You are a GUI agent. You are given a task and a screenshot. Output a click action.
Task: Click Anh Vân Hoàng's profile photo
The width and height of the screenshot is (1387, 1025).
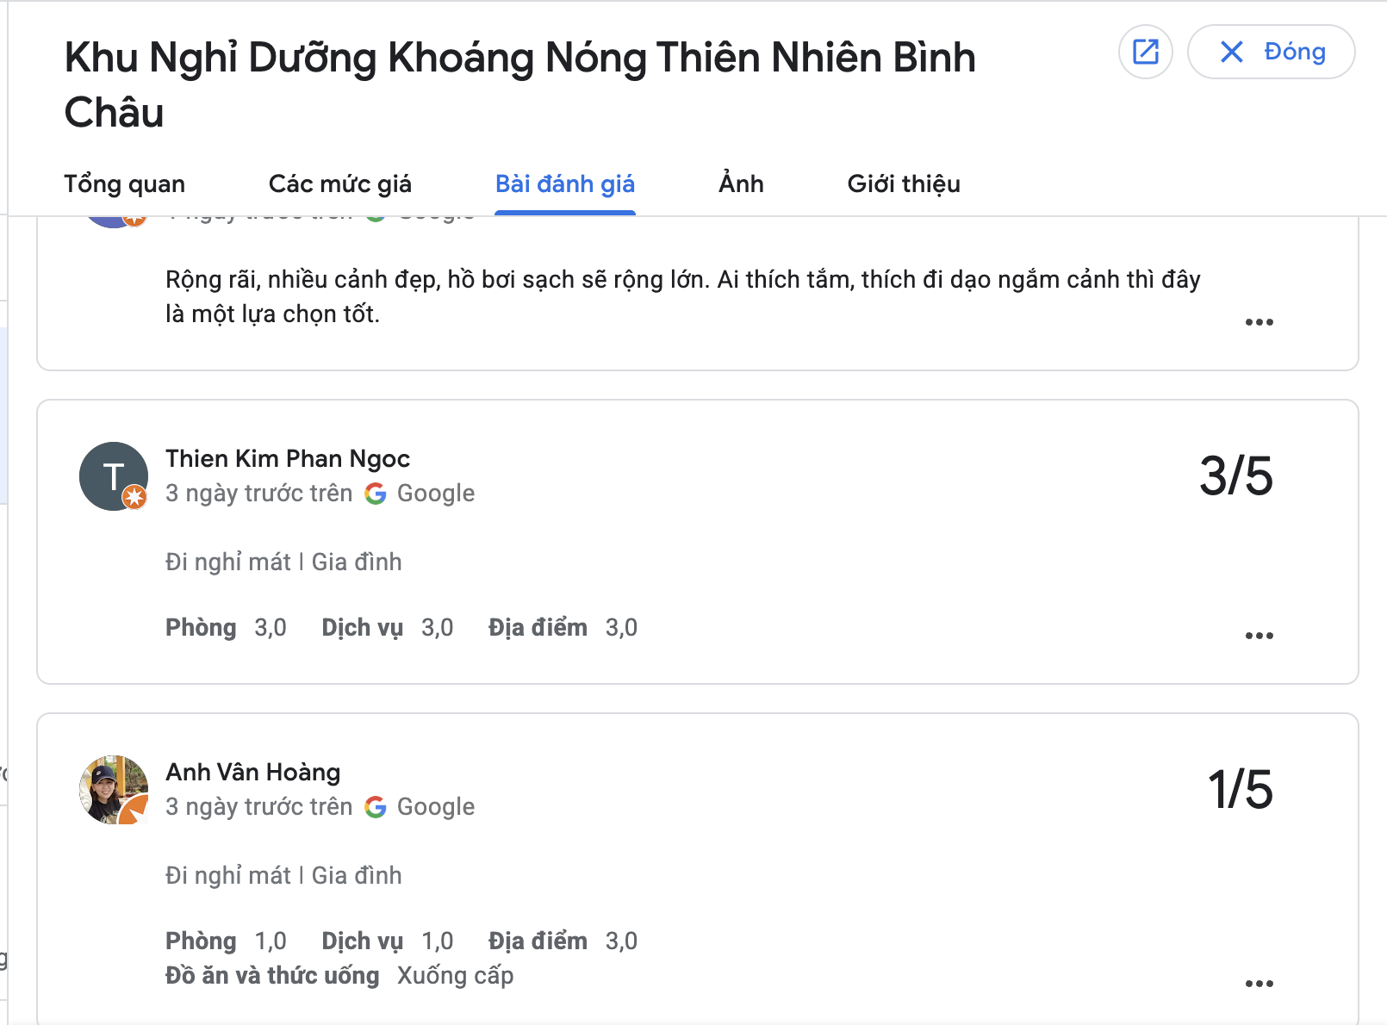(x=114, y=790)
